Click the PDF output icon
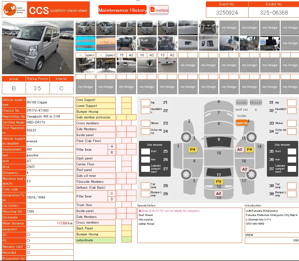The height and width of the screenshot is (261, 299). (x=159, y=10)
